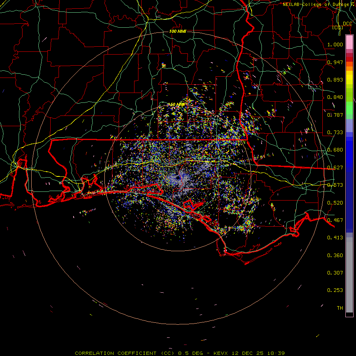356x356 pixels.
Task: Click the DCC product label
Action: pos(347,24)
